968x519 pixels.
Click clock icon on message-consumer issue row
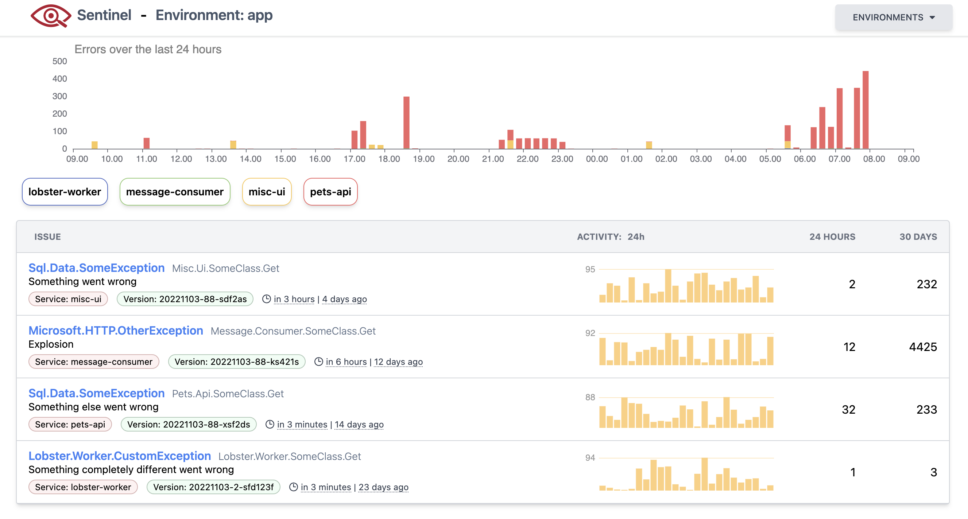coord(318,362)
